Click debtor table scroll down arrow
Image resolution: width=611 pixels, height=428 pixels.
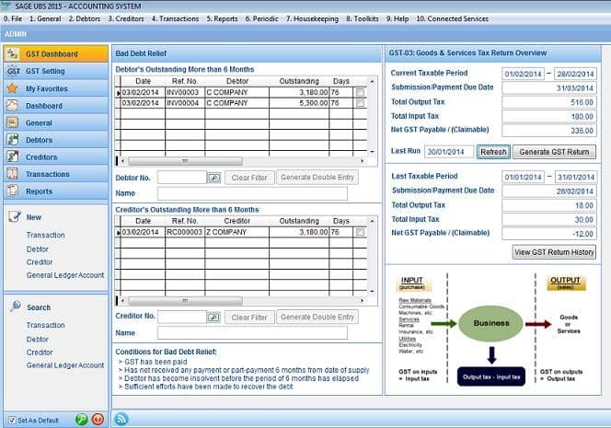coord(372,151)
